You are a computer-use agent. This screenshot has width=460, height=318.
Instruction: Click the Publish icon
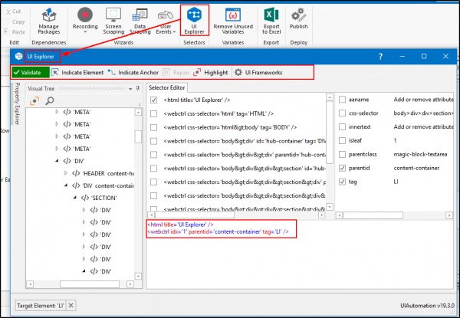click(x=299, y=15)
